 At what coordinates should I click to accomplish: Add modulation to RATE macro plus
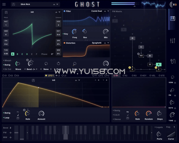coord(175,108)
